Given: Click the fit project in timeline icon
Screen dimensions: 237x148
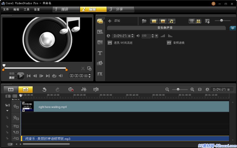Looking at the screenshot, I should [200, 90].
